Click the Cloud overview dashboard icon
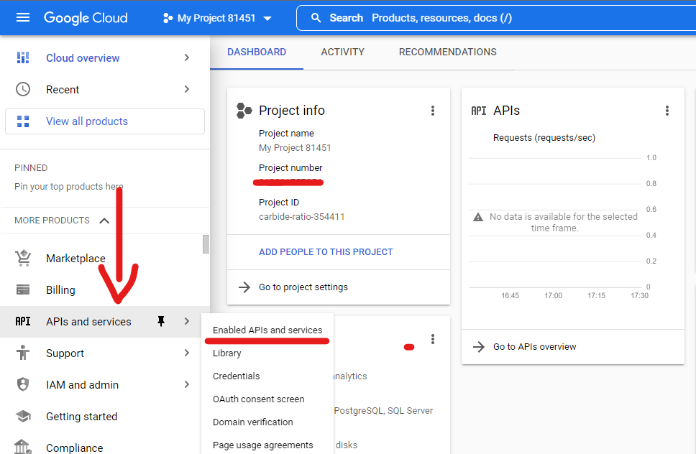Screen dimensions: 696x454 [x=23, y=57]
